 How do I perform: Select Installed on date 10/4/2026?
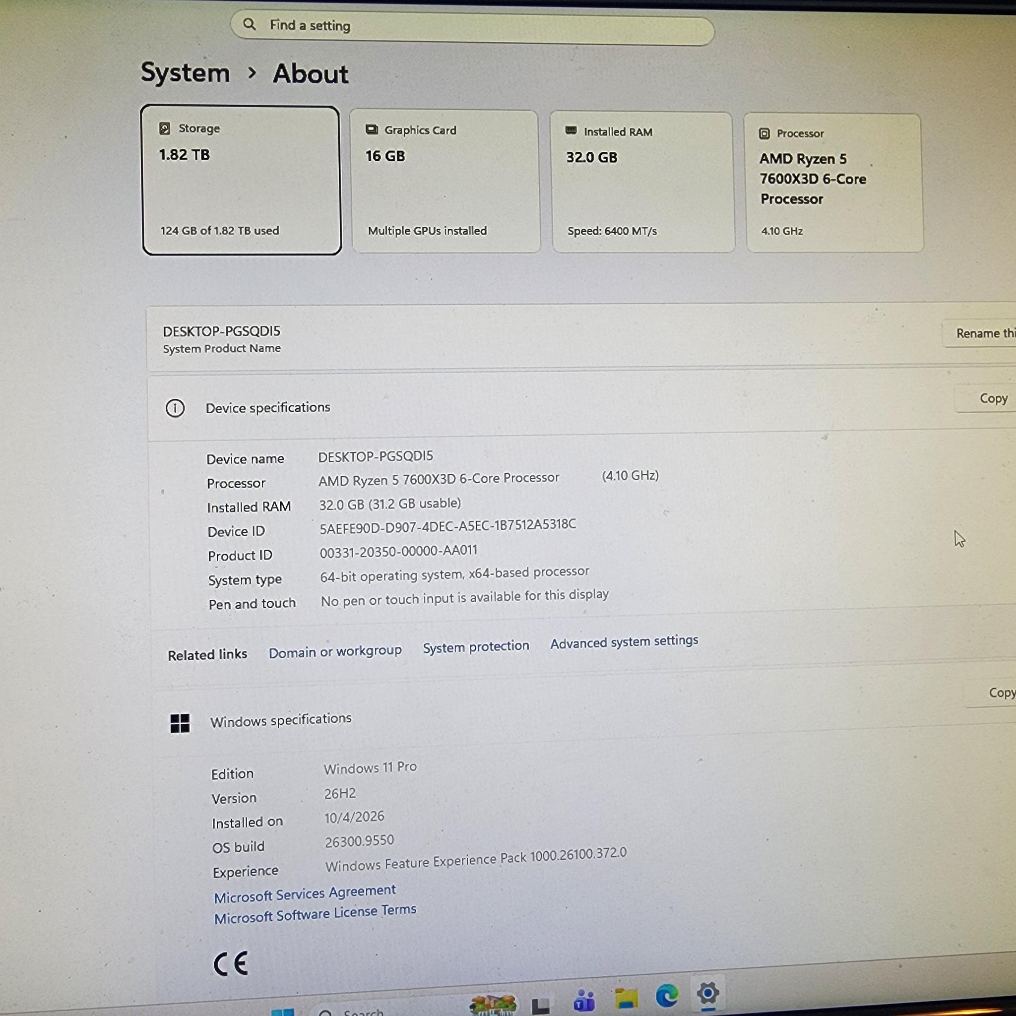[354, 817]
